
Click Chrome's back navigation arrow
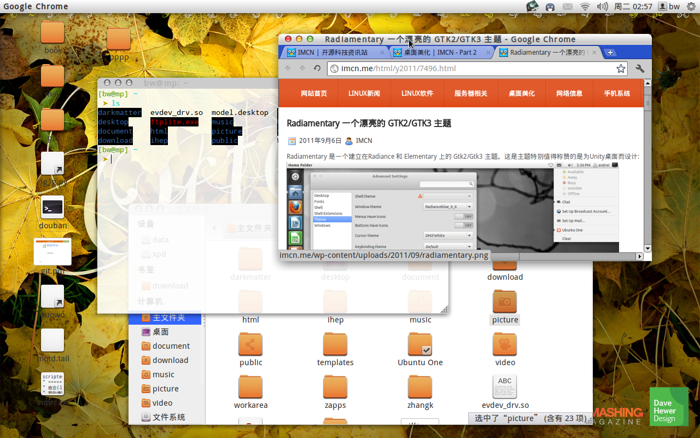tap(288, 68)
